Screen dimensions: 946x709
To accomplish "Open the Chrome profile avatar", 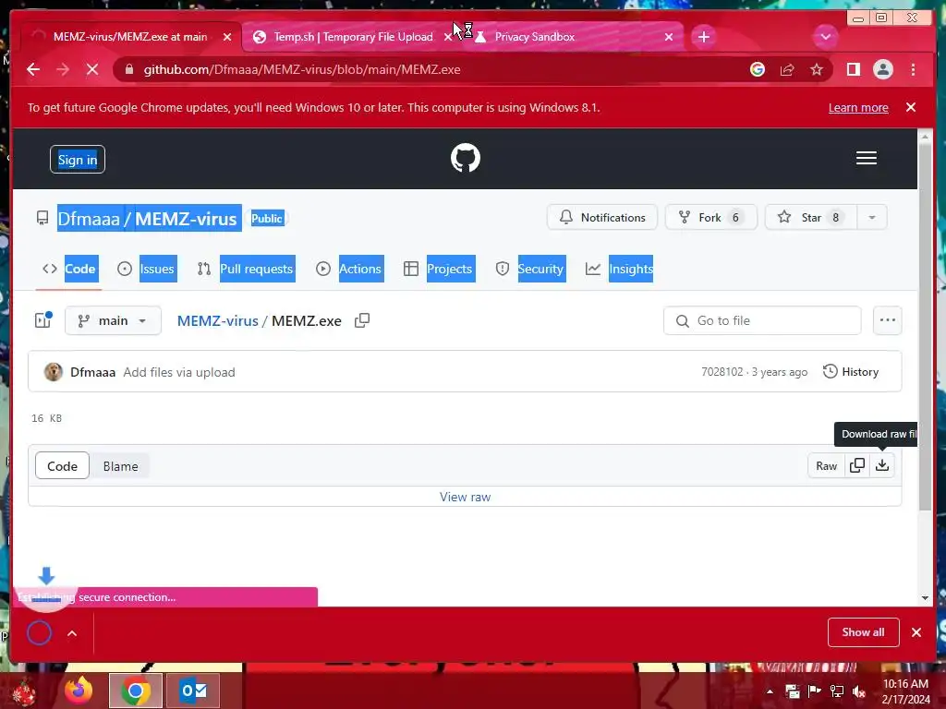I will click(x=882, y=70).
